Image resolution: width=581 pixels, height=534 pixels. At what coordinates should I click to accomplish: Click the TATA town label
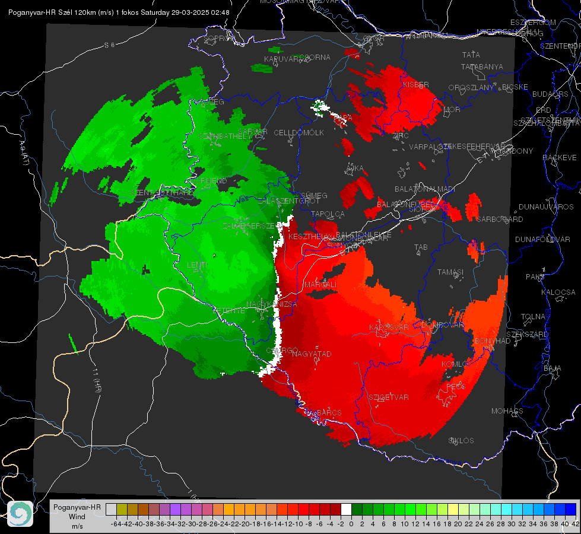click(x=471, y=55)
